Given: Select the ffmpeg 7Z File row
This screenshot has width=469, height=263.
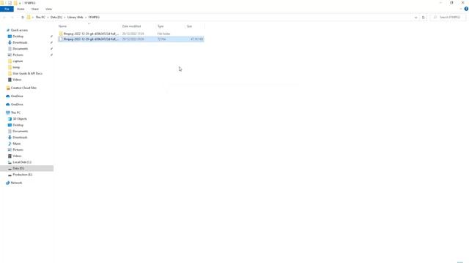Looking at the screenshot, I should [131, 39].
